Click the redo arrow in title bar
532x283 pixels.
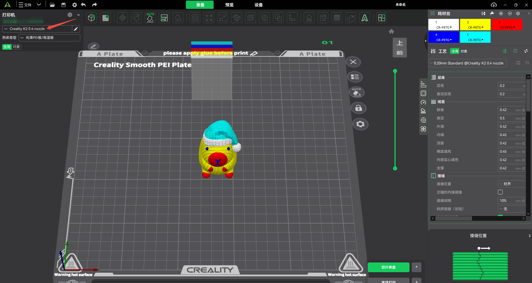pyautogui.click(x=94, y=5)
